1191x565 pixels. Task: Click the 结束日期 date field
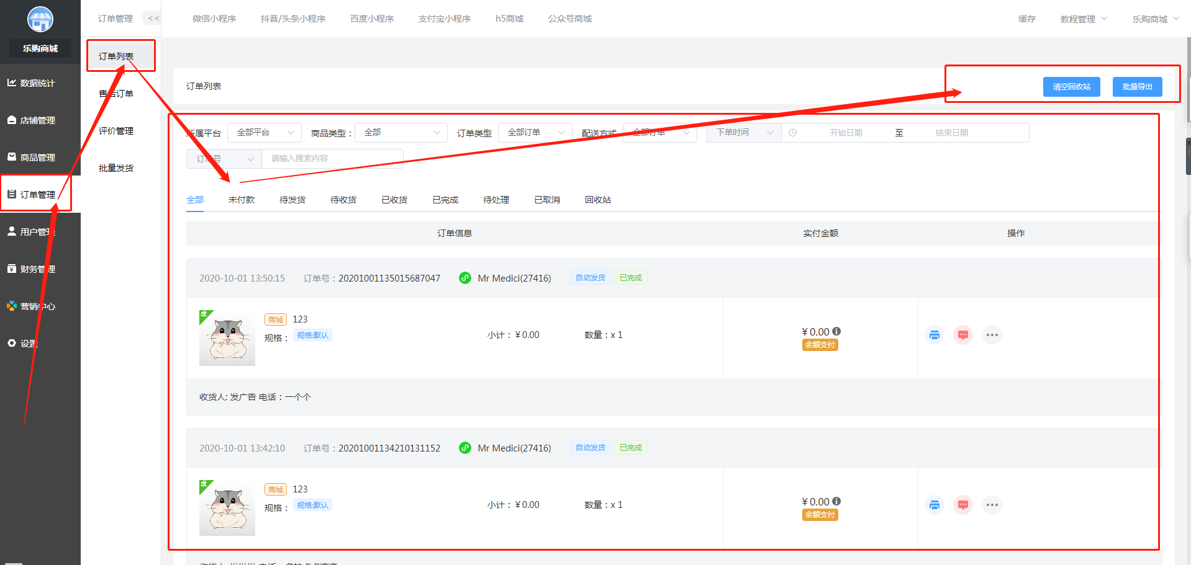click(952, 133)
